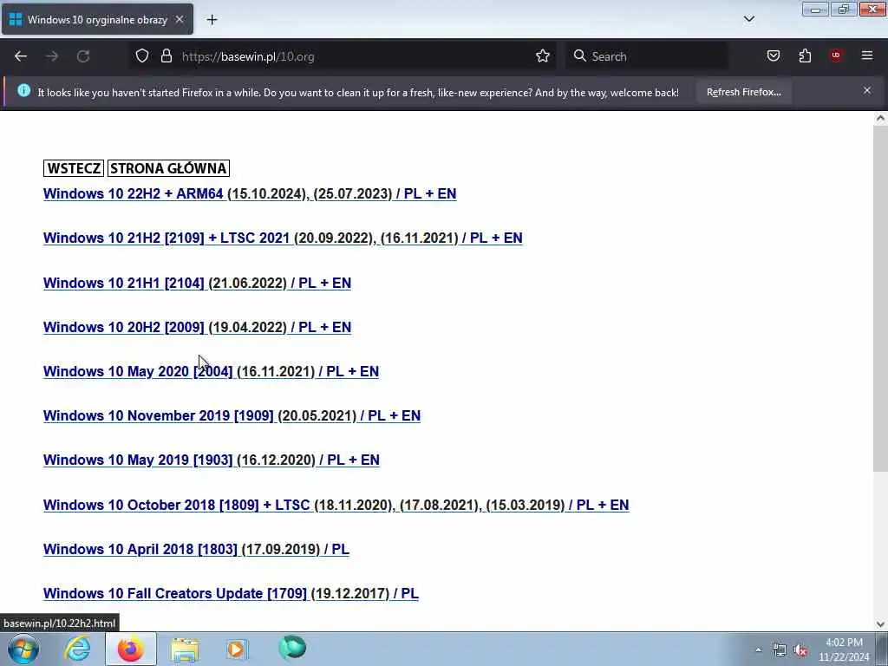Viewport: 888px width, 666px height.
Task: Open Windows Media Player on the taskbar
Action: 236,649
